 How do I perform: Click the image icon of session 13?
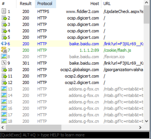coord(4,89)
